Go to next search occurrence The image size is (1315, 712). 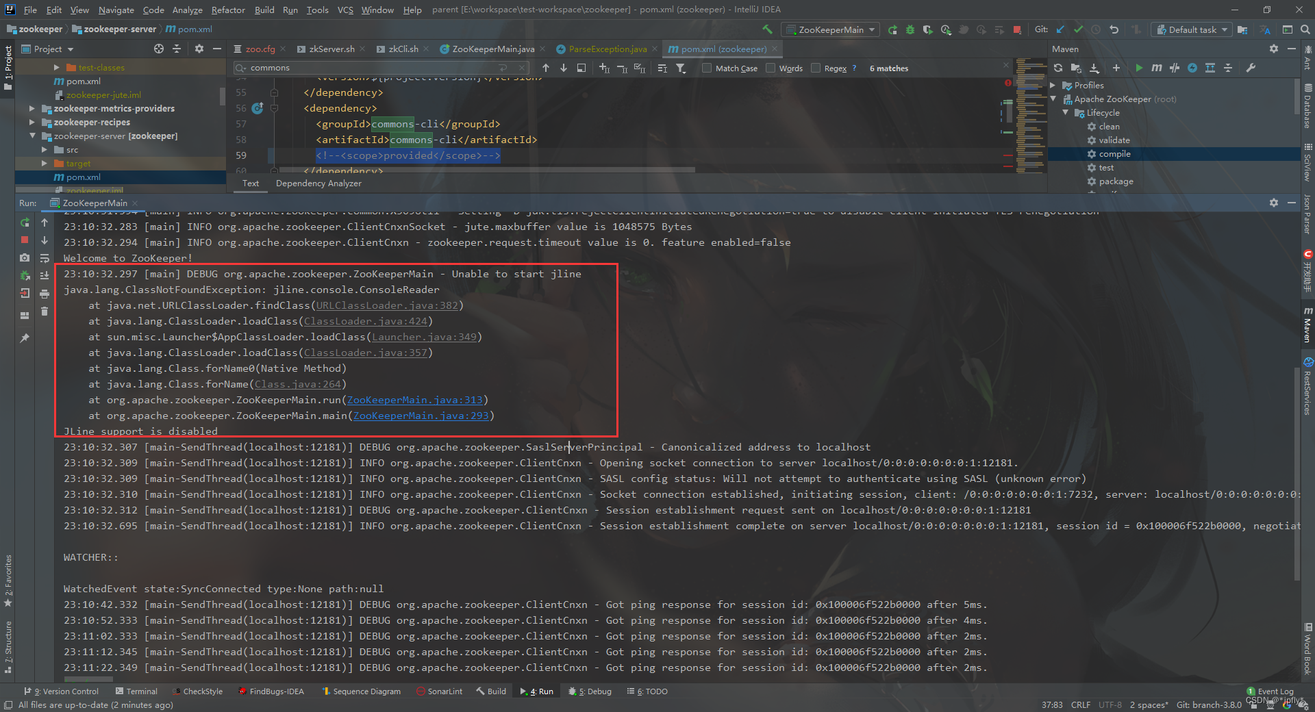click(x=564, y=68)
